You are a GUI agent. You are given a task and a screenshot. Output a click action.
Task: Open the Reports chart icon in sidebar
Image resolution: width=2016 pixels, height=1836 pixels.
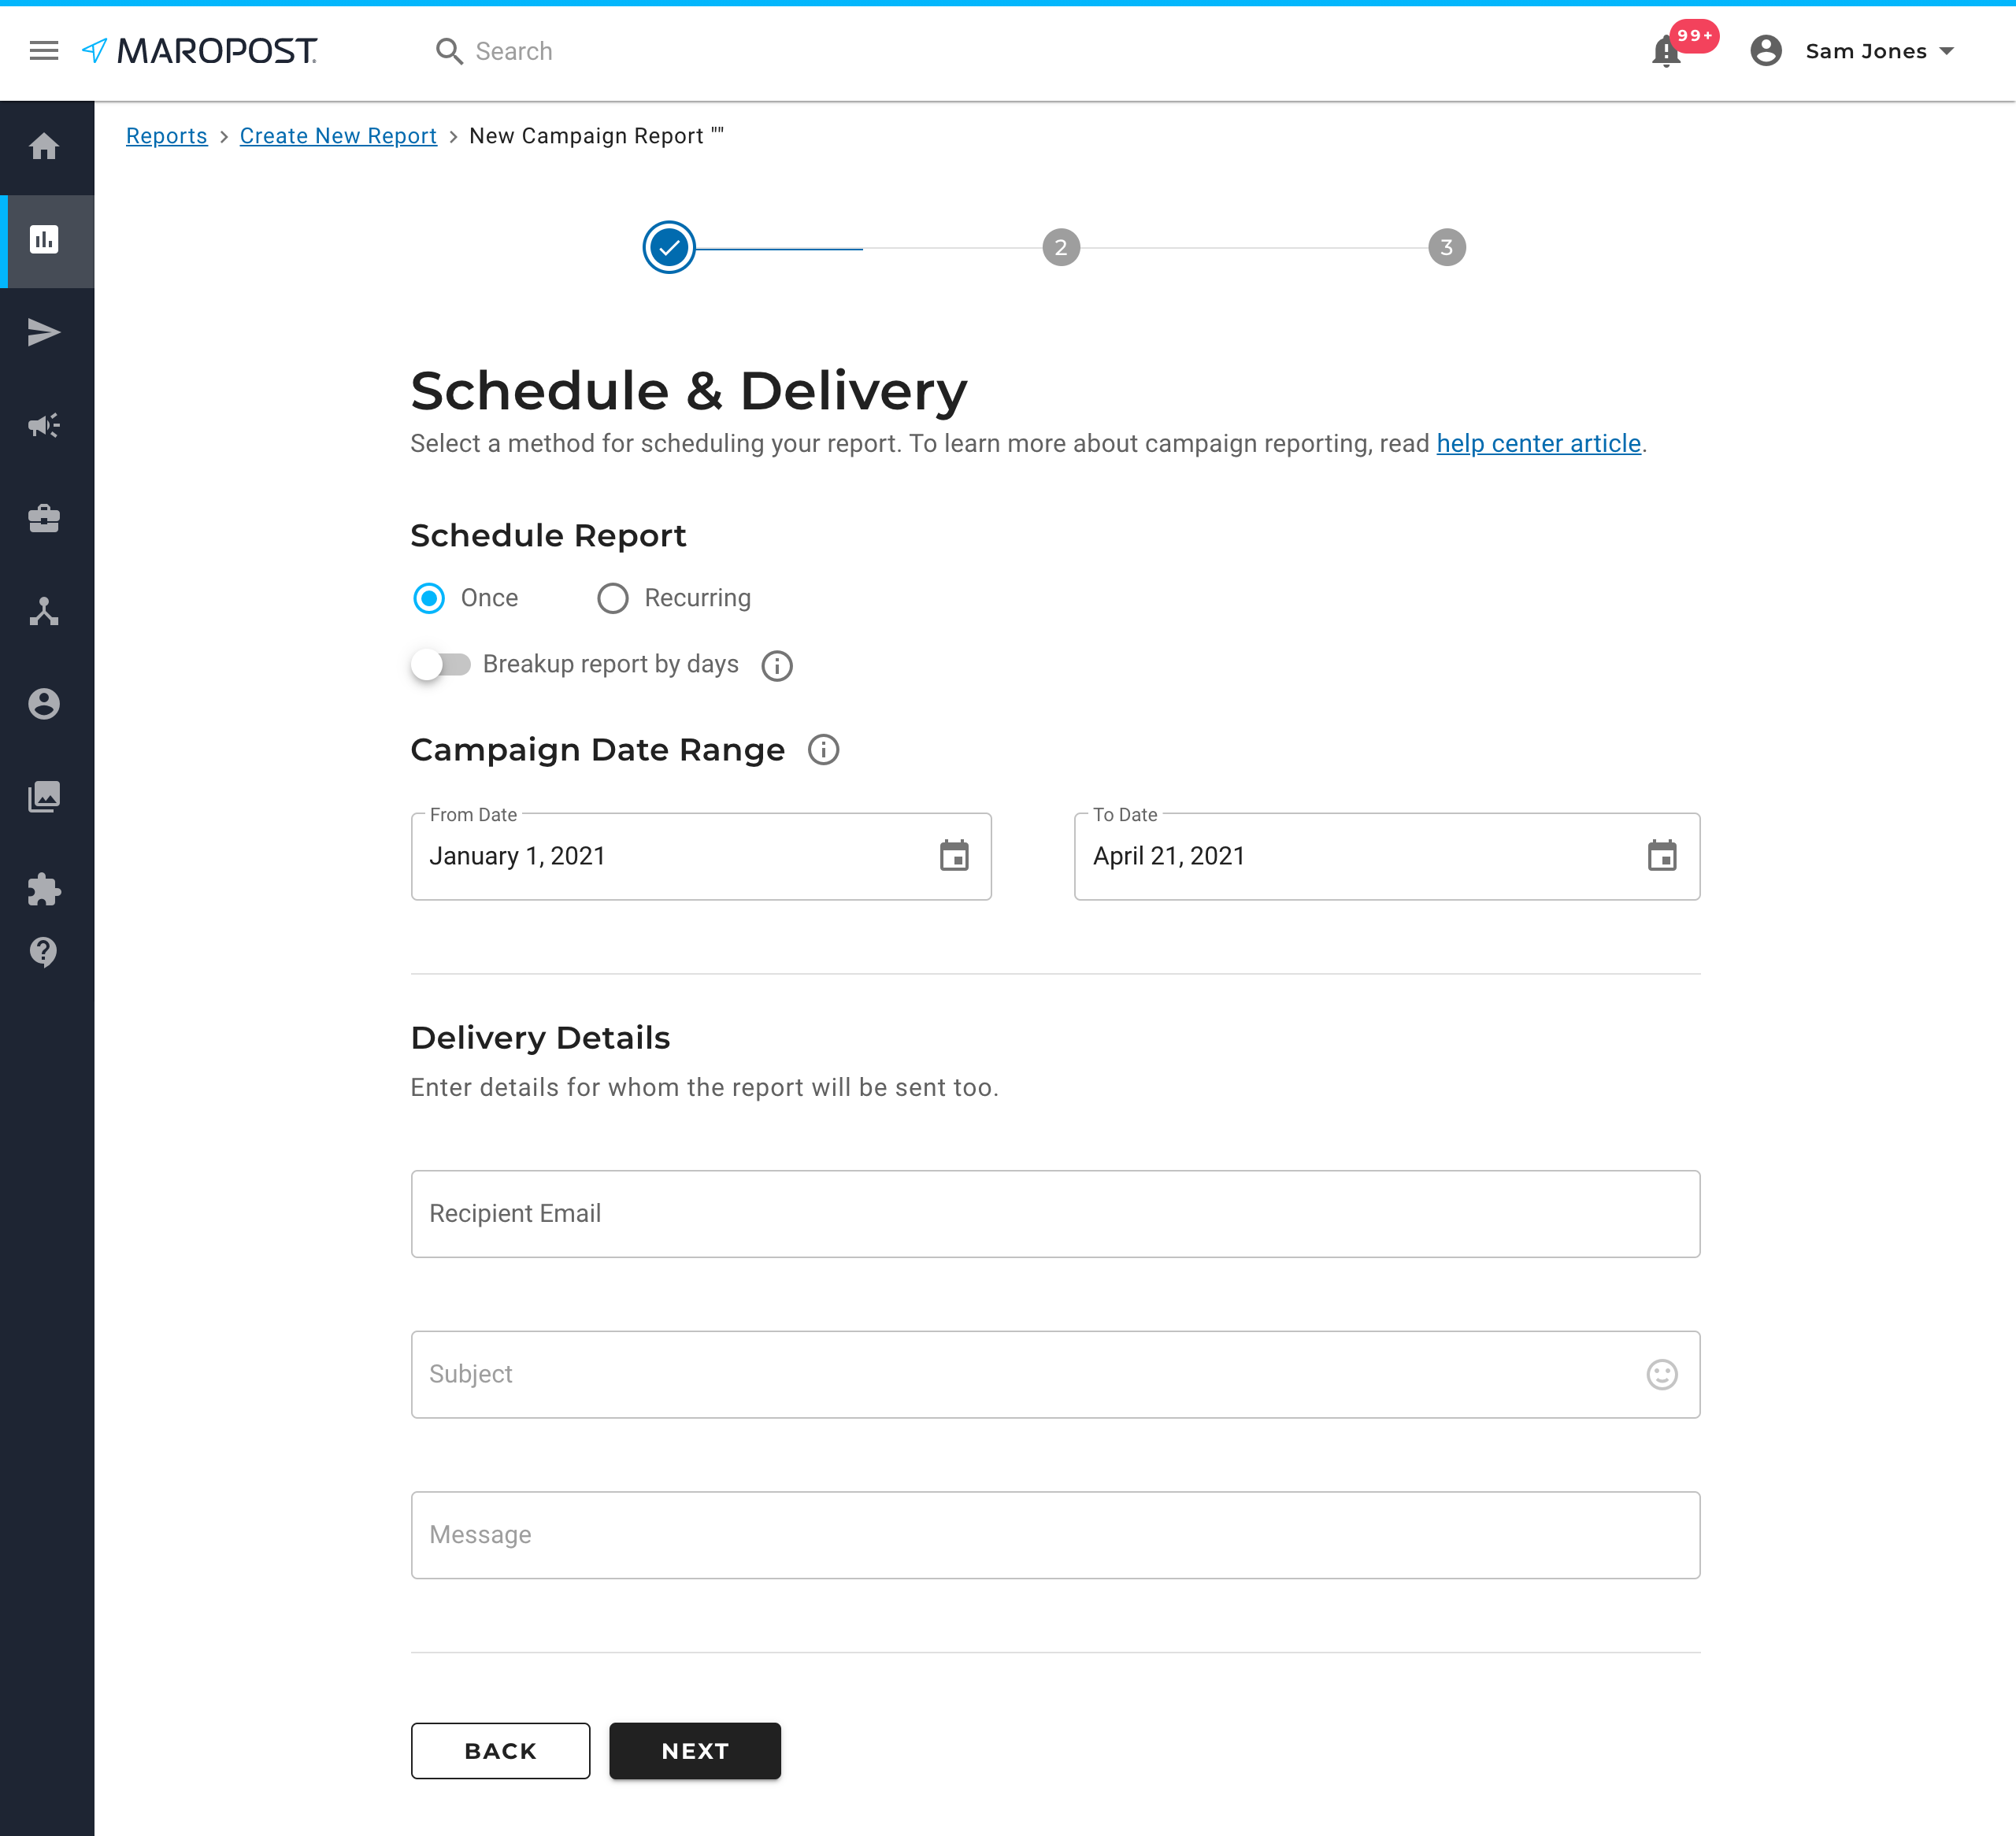(x=44, y=240)
